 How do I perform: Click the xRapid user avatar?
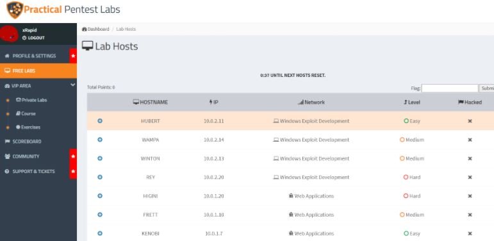tap(9, 34)
